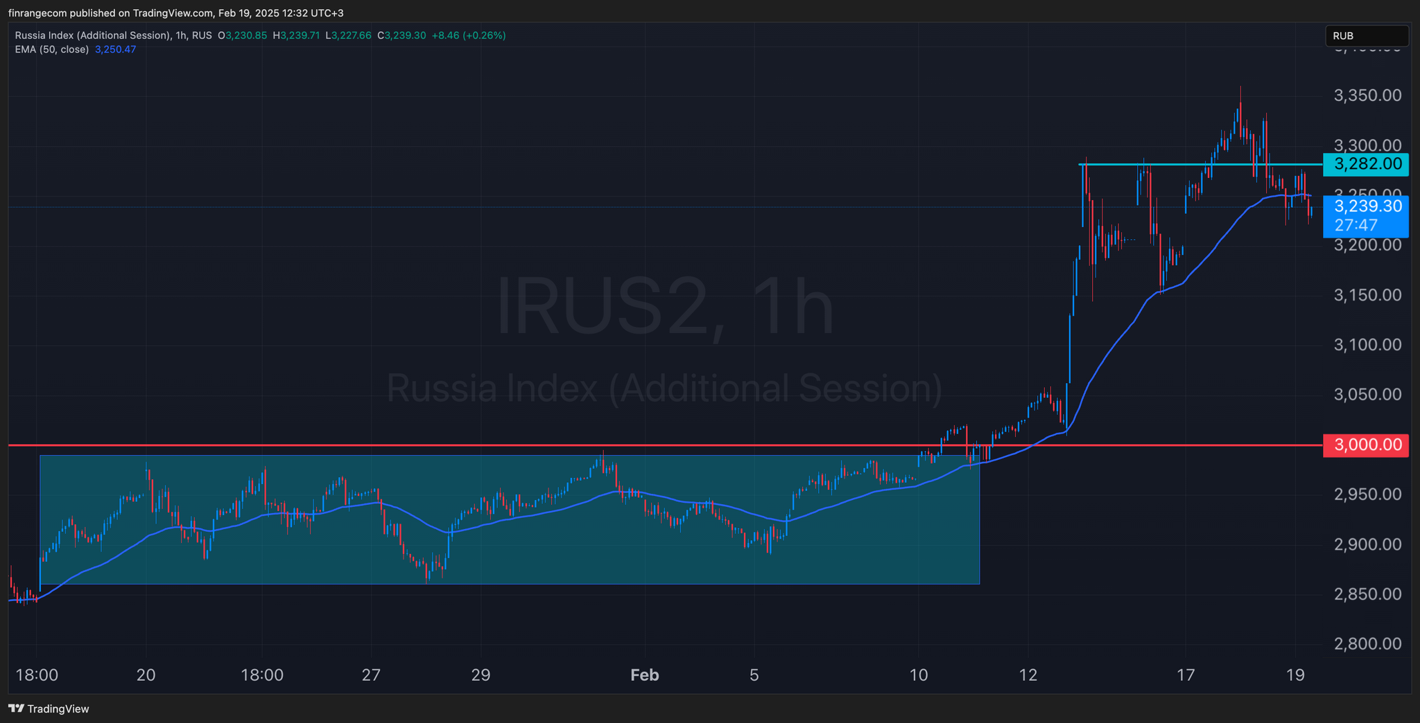The height and width of the screenshot is (723, 1420).
Task: Click the 3,200.00 price axis label
Action: point(1367,245)
